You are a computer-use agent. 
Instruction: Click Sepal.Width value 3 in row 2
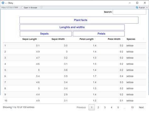click(67, 52)
